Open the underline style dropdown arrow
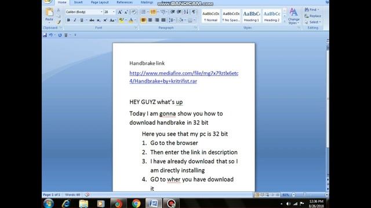Image resolution: width=371 pixels, height=208 pixels. tap(86, 20)
